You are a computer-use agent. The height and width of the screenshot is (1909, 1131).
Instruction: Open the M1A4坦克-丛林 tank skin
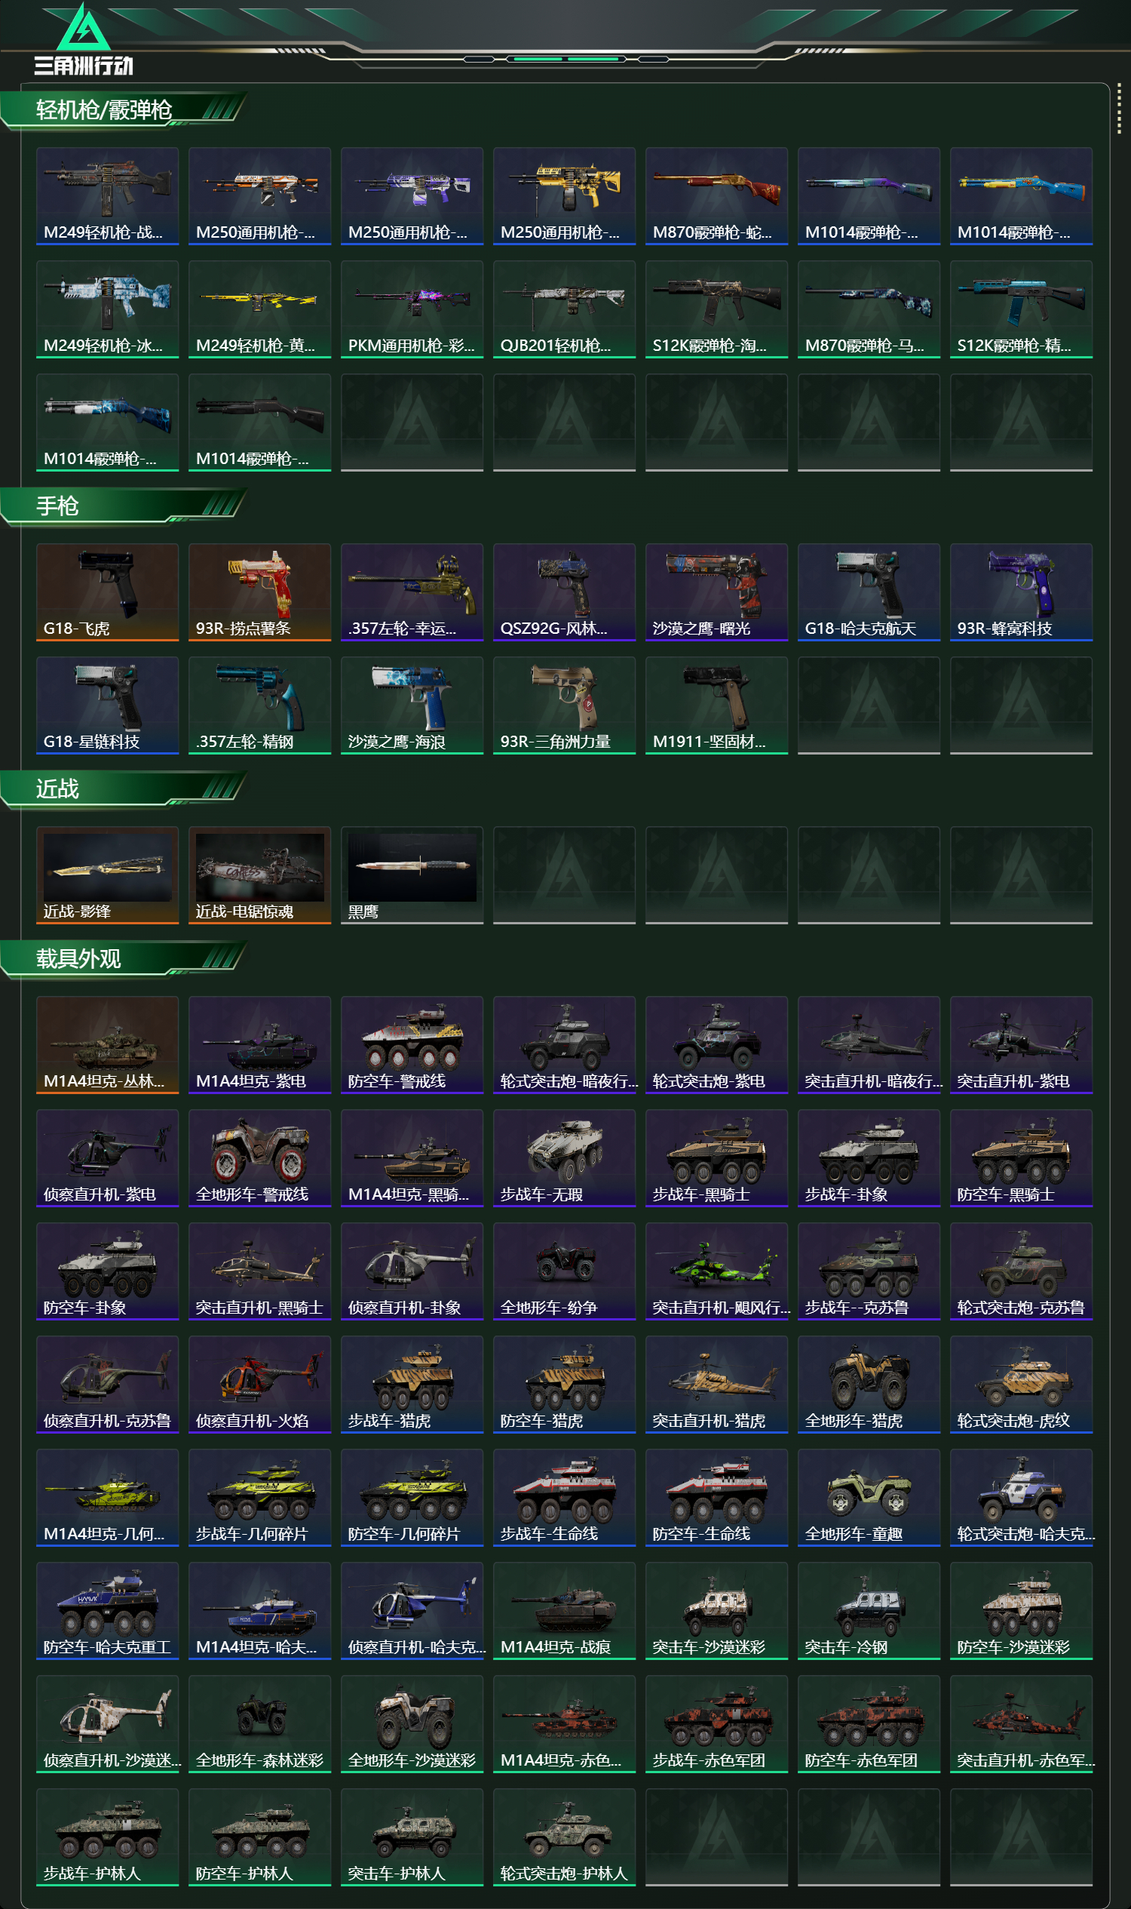coord(108,1045)
